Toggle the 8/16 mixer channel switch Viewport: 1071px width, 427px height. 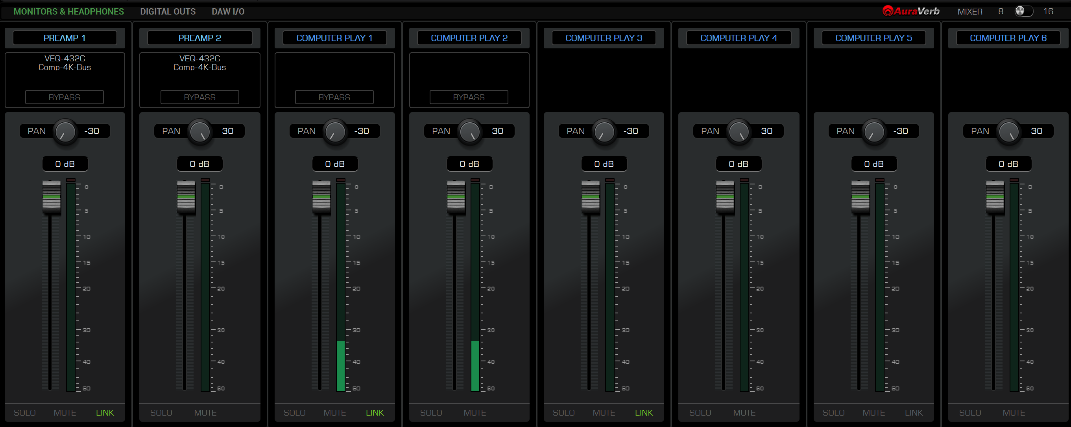[x=1024, y=11]
